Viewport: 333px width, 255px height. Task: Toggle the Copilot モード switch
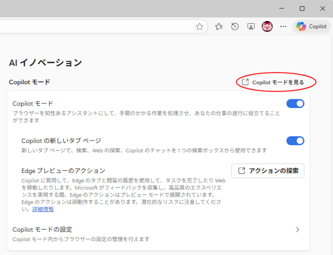coord(295,104)
